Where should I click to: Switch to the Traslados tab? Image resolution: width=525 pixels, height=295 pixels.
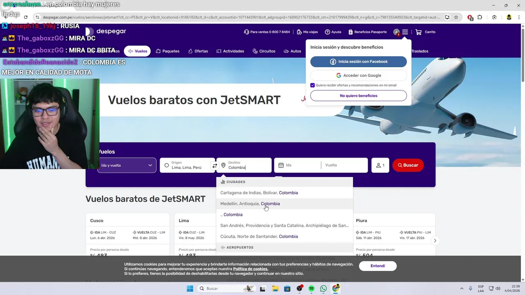tap(420, 51)
